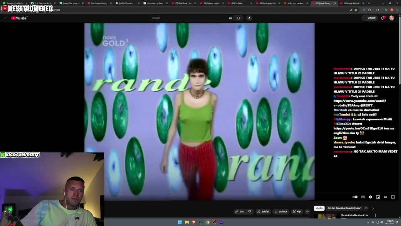Click the Vytvoriť create button
Screen dimensions: 401x226
[x=369, y=18]
